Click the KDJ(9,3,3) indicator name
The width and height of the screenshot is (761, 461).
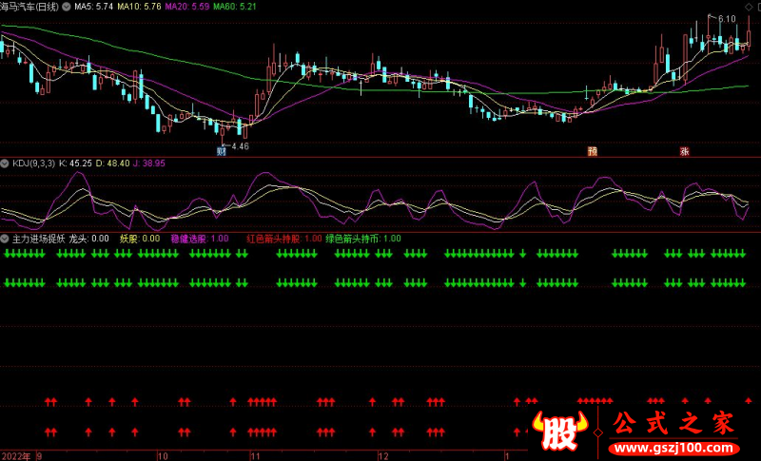(x=32, y=163)
